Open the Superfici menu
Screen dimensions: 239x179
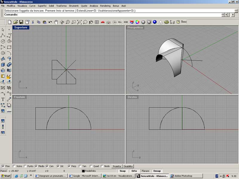point(42,6)
